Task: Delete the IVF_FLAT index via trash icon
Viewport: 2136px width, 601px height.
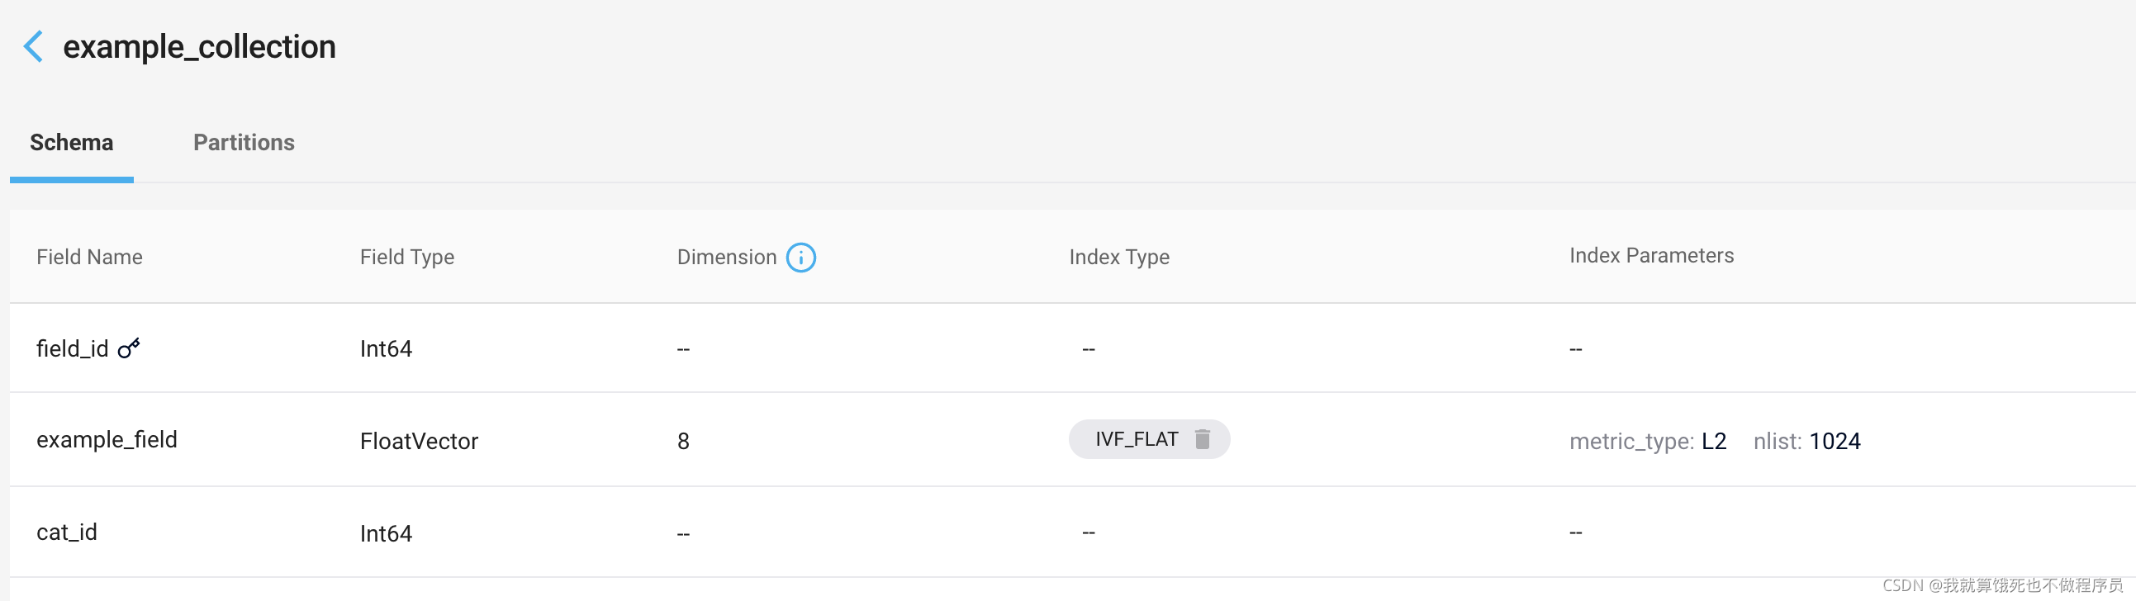Action: point(1202,438)
